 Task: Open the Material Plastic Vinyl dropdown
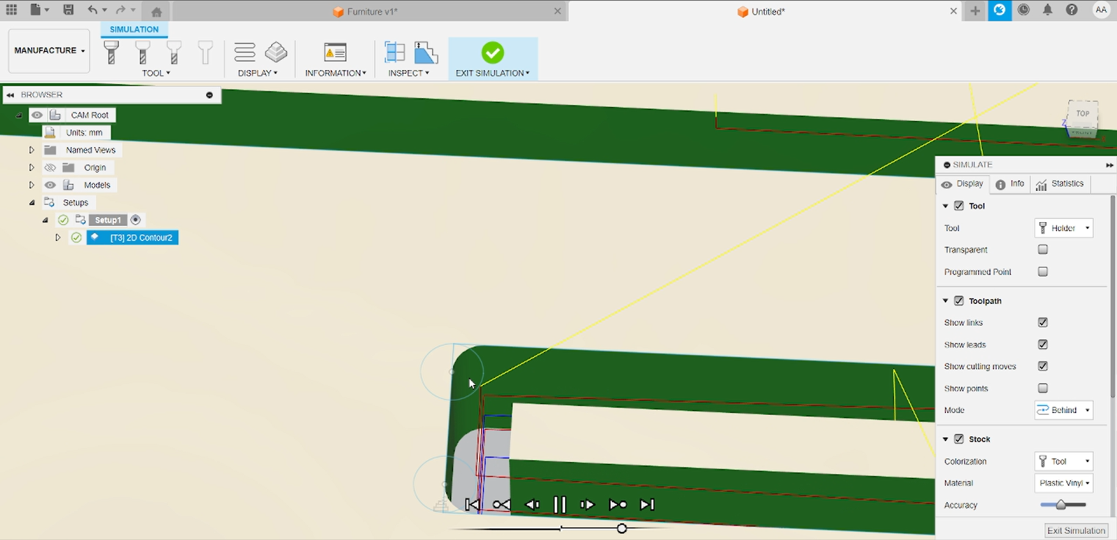pyautogui.click(x=1064, y=483)
